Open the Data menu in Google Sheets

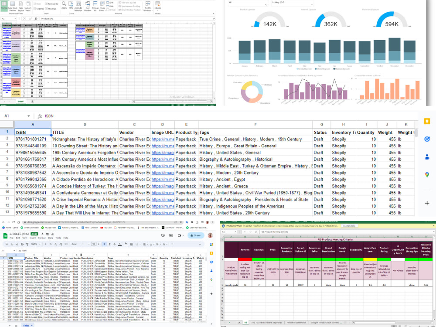50,238
